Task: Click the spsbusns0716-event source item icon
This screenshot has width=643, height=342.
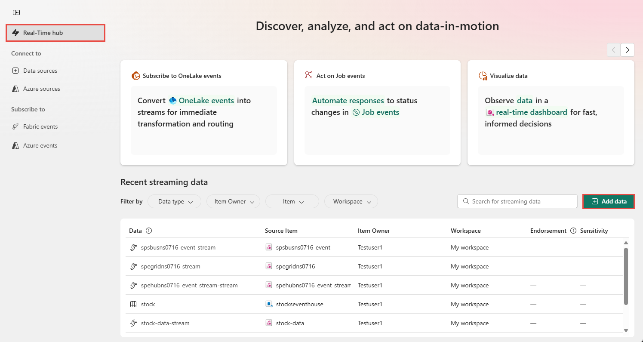Action: pyautogui.click(x=269, y=247)
